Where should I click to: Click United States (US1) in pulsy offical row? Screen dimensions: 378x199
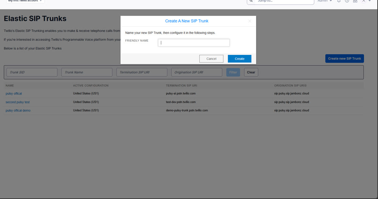point(86,93)
